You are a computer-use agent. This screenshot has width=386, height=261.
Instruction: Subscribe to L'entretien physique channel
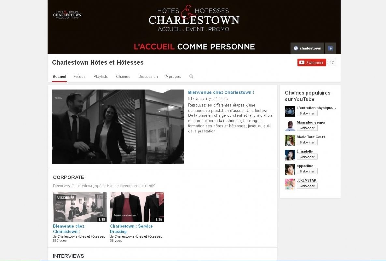click(x=307, y=113)
